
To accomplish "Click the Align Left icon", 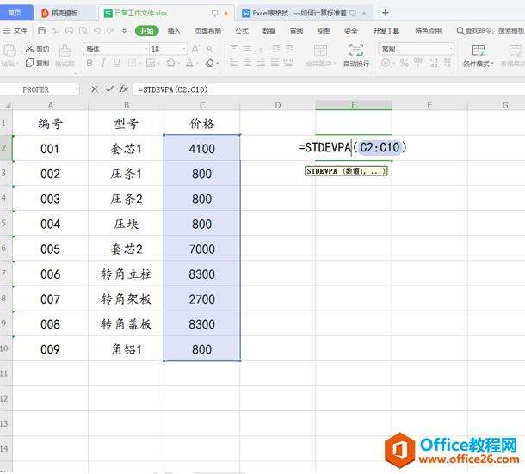I will click(234, 63).
